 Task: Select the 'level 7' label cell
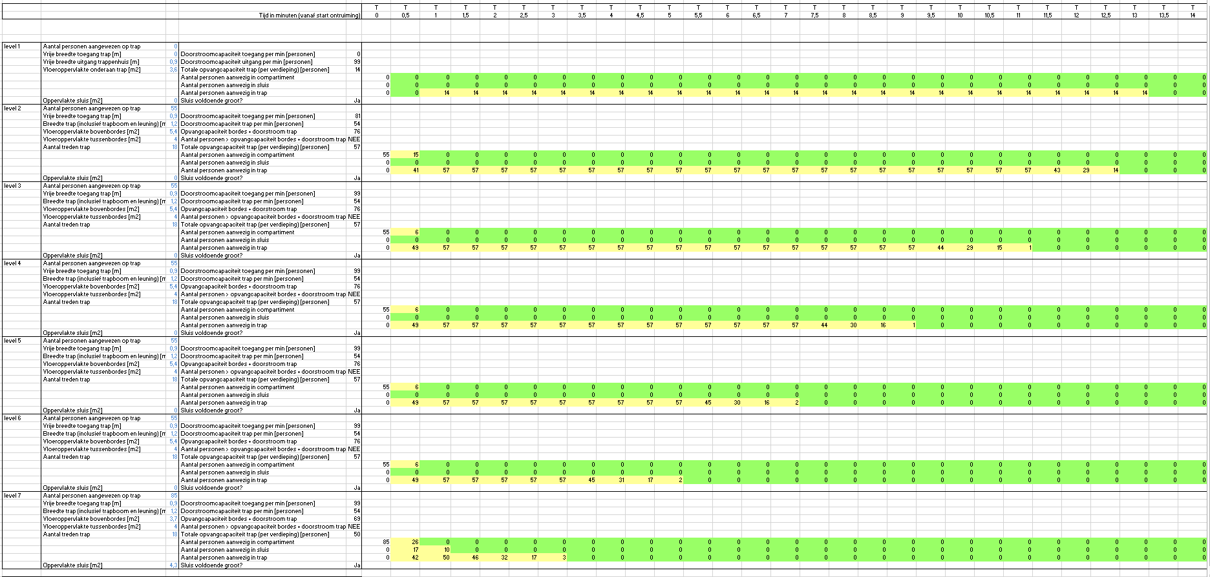pos(12,496)
